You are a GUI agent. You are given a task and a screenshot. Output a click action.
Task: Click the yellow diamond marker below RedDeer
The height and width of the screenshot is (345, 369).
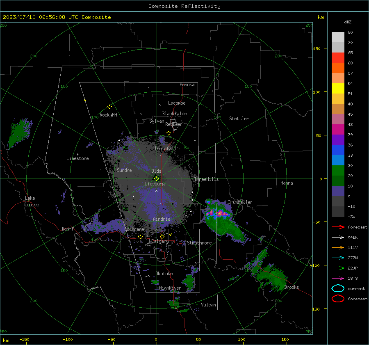[169, 133]
